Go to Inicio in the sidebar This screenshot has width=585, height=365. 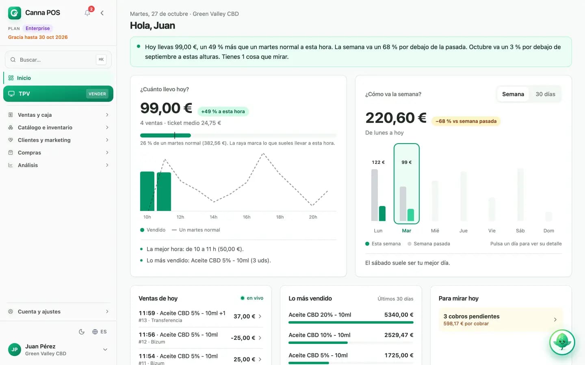point(58,78)
